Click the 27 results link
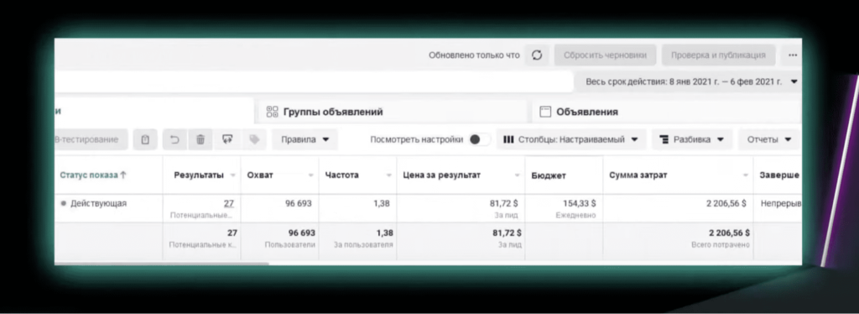This screenshot has height=314, width=859. click(x=228, y=203)
